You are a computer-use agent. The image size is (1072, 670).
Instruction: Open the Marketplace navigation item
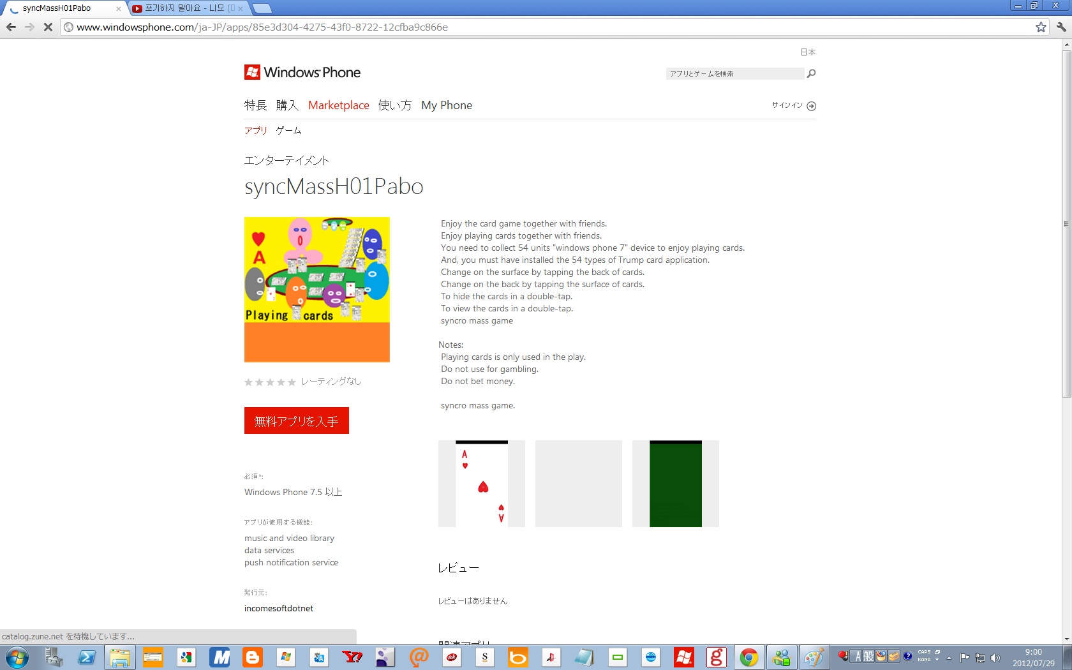[x=339, y=105]
